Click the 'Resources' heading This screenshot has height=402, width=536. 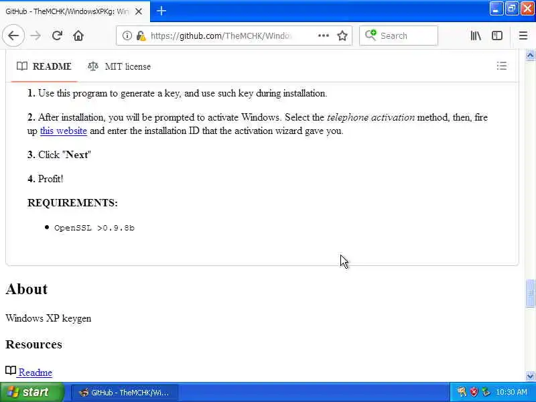point(34,344)
